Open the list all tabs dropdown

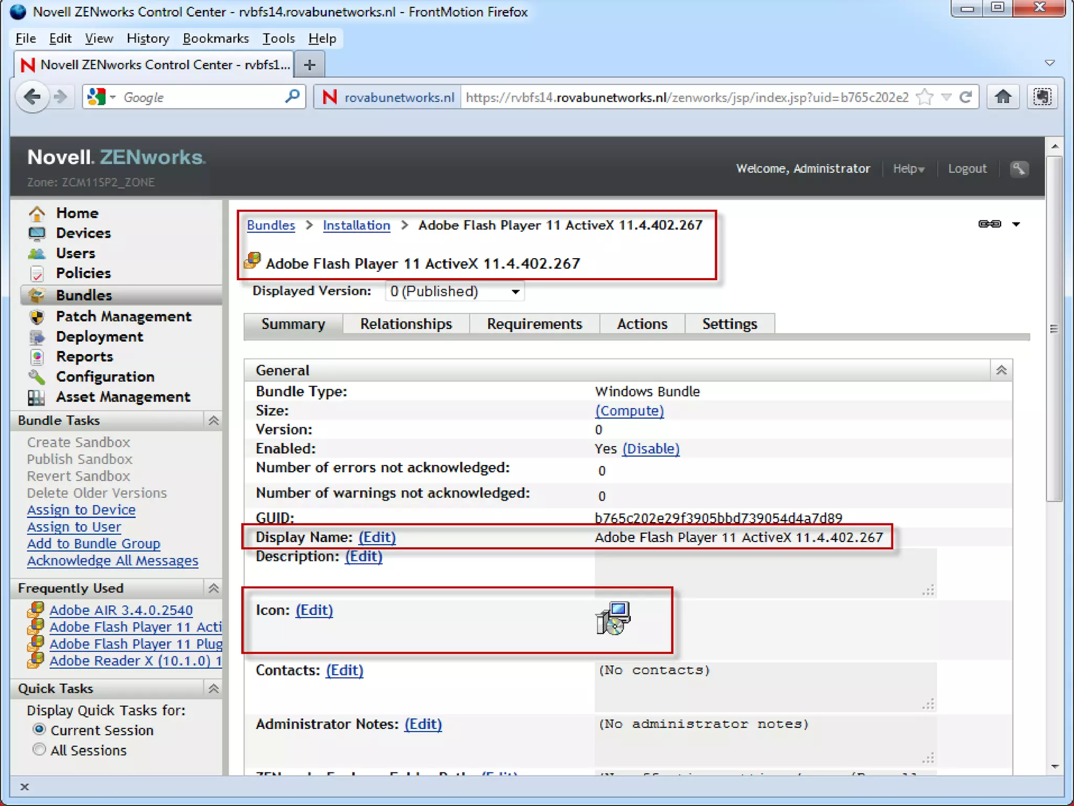(x=1050, y=63)
